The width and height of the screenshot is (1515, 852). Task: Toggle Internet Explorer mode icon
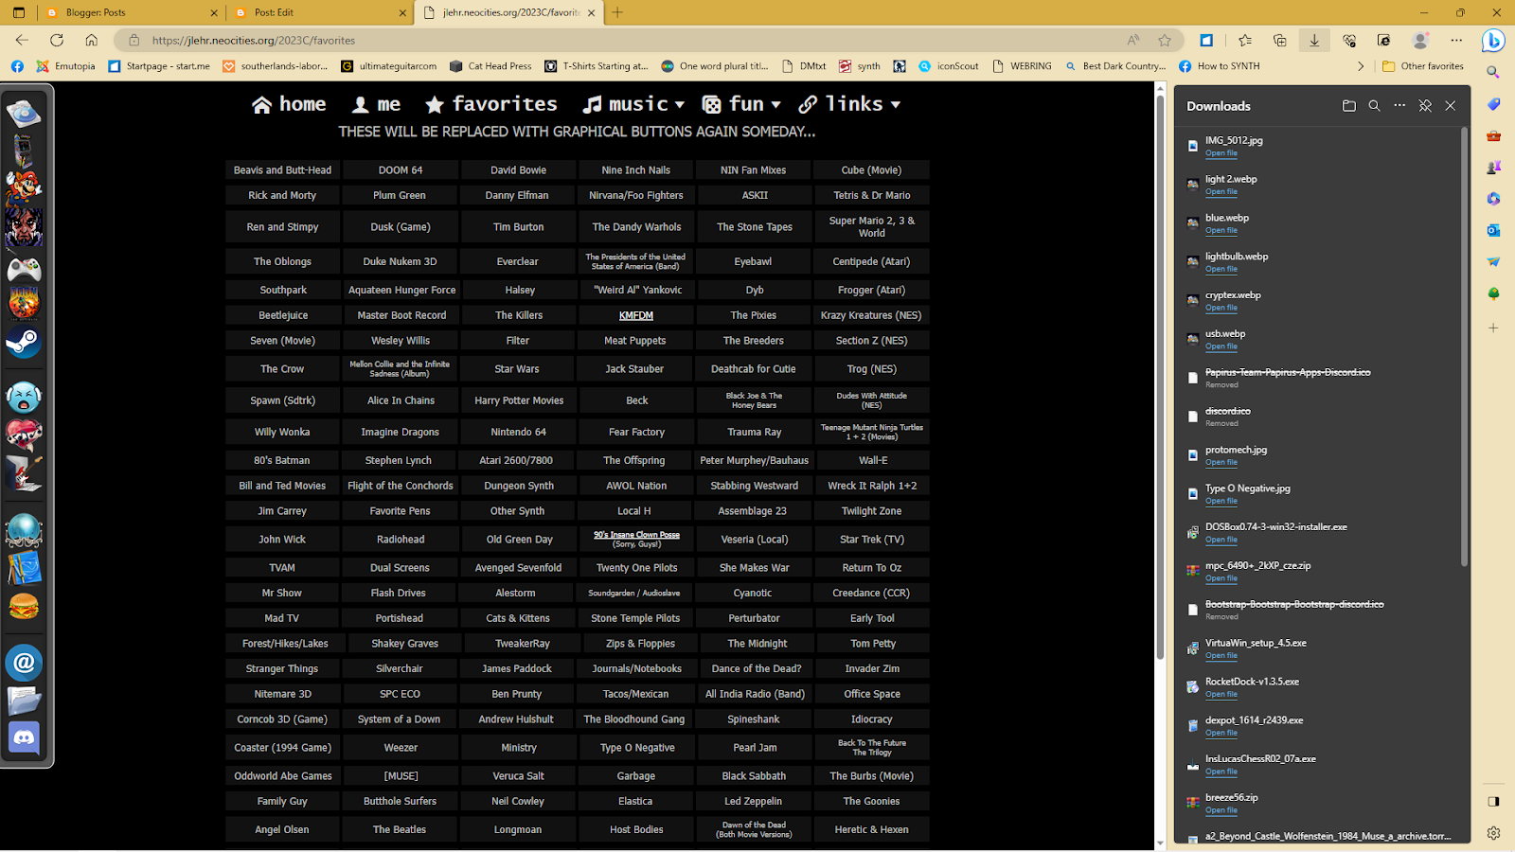[x=1384, y=40]
